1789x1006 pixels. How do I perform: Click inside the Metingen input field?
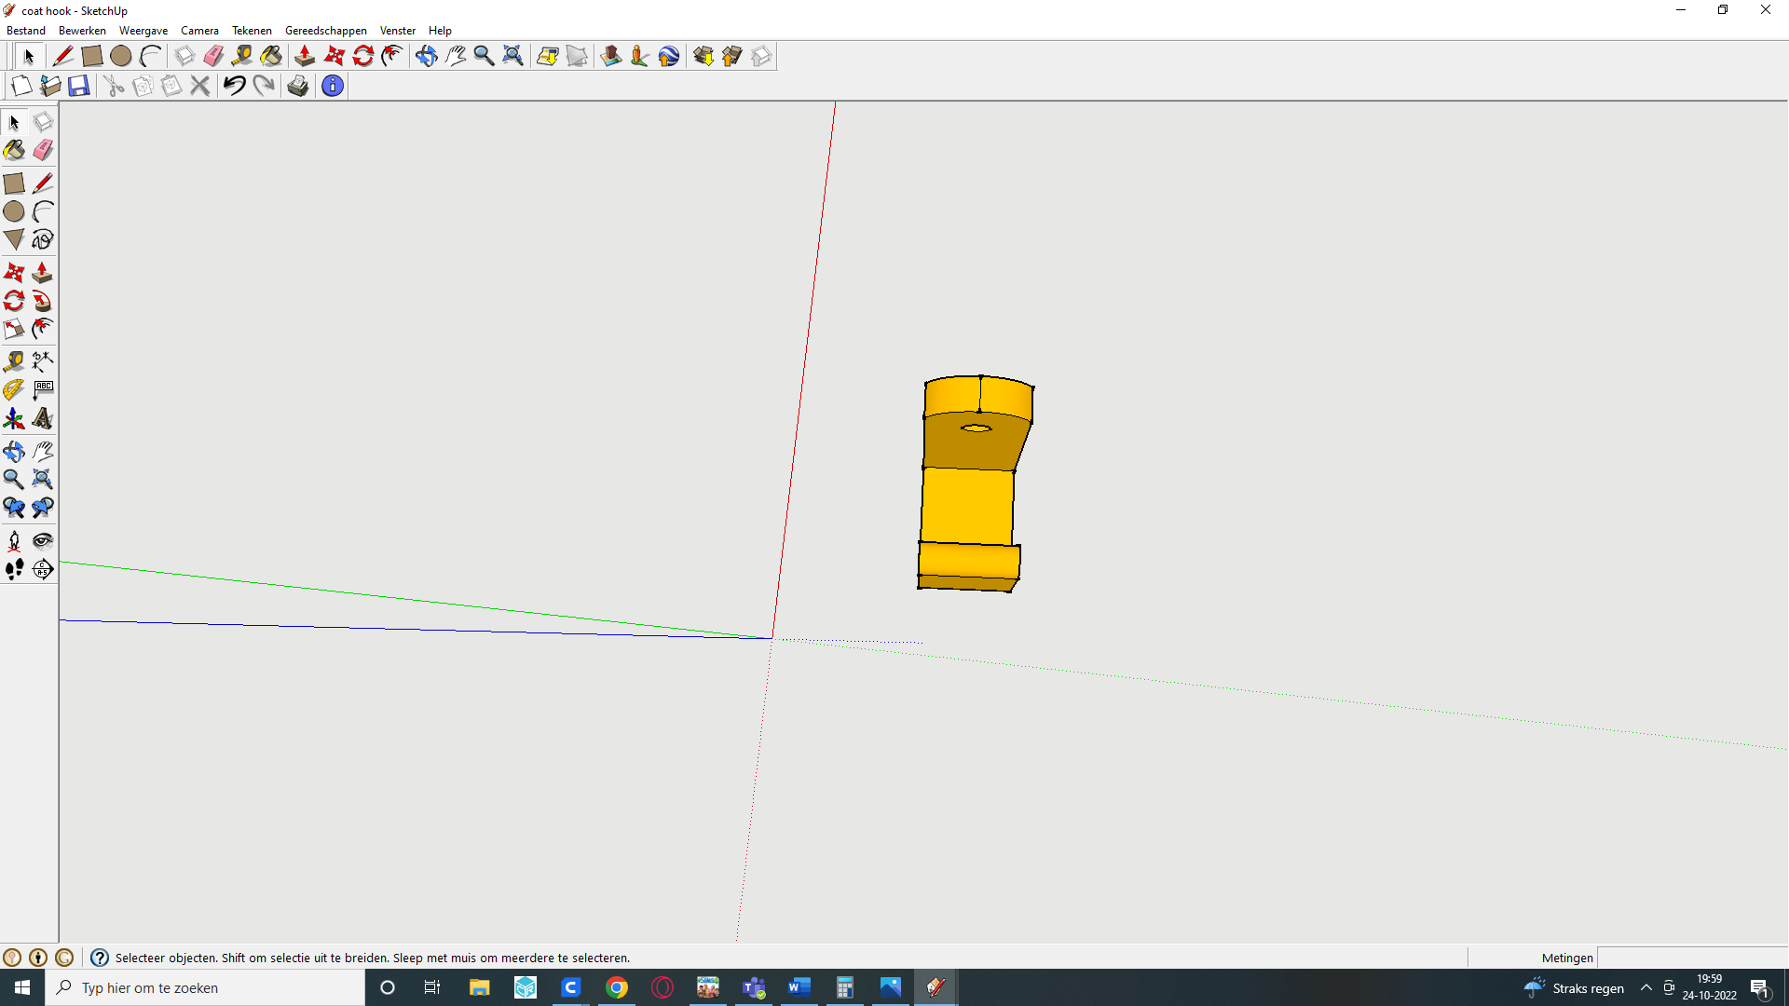[x=1677, y=958]
